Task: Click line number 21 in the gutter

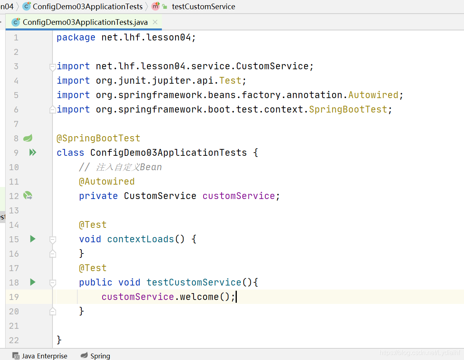Action: [14, 326]
